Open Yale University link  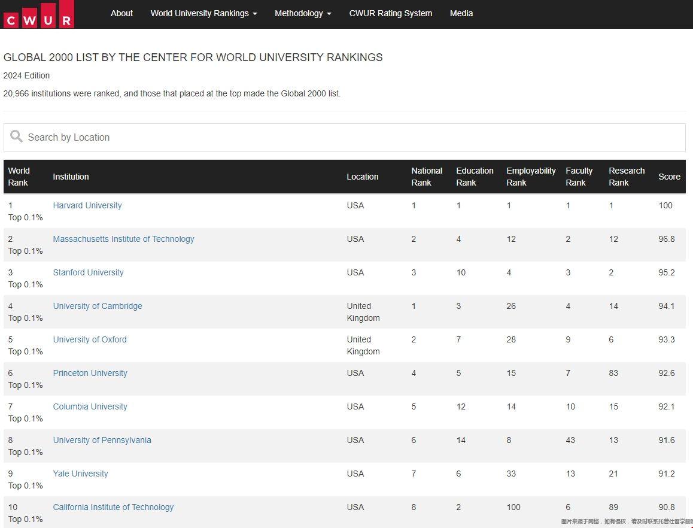tap(80, 474)
